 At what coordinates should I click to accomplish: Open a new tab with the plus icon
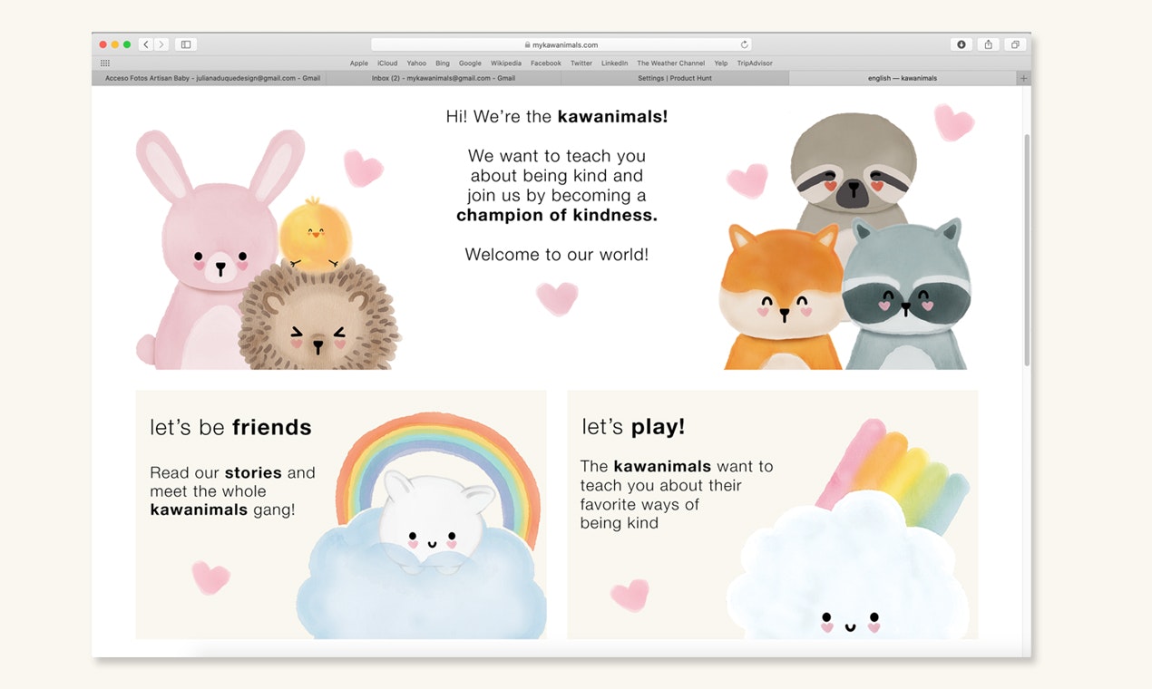tap(1023, 78)
